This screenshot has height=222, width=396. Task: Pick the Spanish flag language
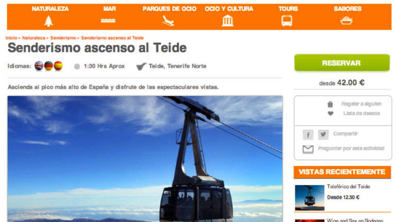(x=58, y=66)
